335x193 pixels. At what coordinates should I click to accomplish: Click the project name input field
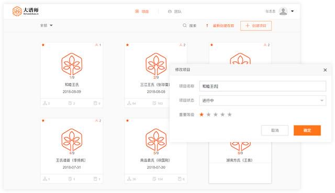(263, 86)
